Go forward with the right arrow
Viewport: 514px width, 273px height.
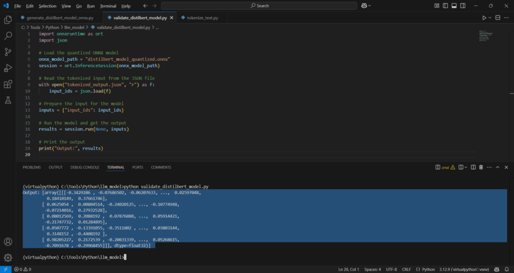coord(155,6)
